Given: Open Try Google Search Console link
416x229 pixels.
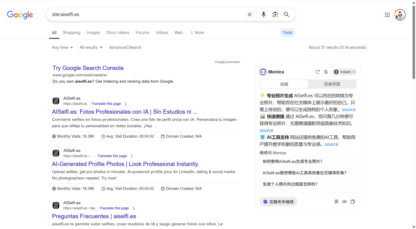Looking at the screenshot, I should [88, 68].
